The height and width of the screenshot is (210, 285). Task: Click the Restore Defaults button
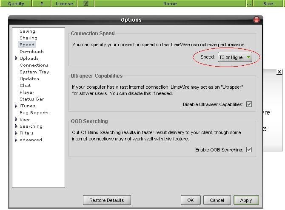[107, 200]
